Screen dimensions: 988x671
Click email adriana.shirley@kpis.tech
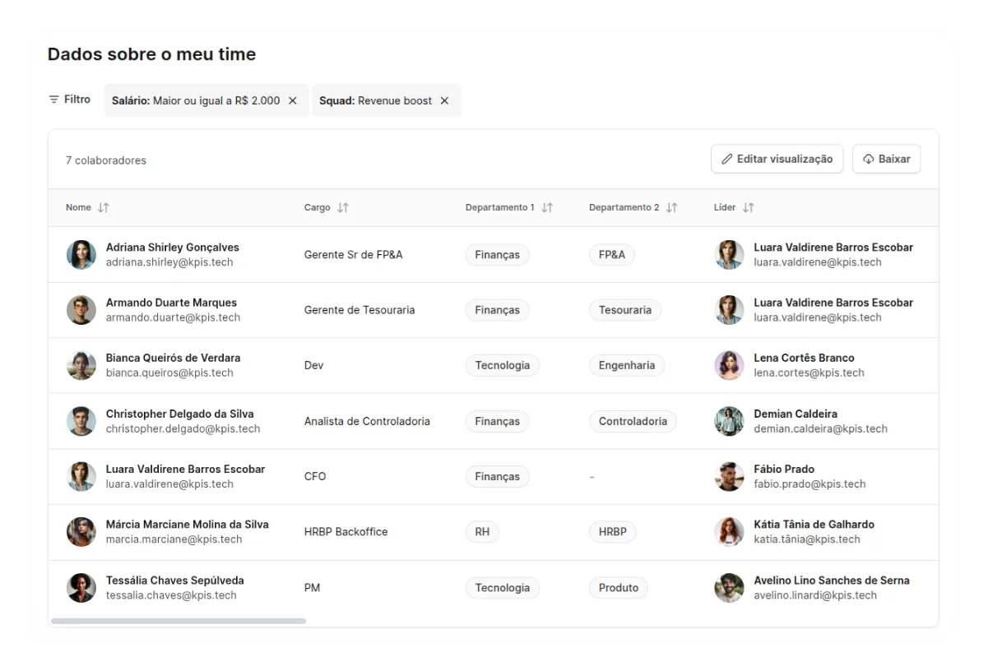[169, 262]
